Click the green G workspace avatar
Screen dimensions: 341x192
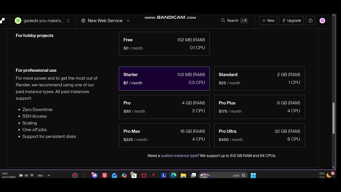point(18,21)
